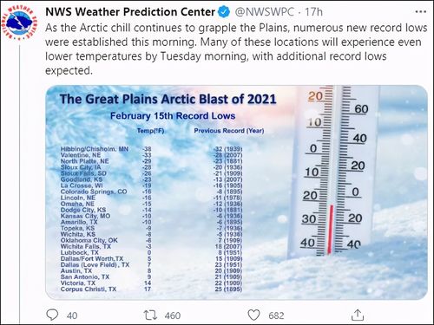Click the Previous Record (Year) column header
Viewport: 434px width, 325px height.
click(x=229, y=131)
